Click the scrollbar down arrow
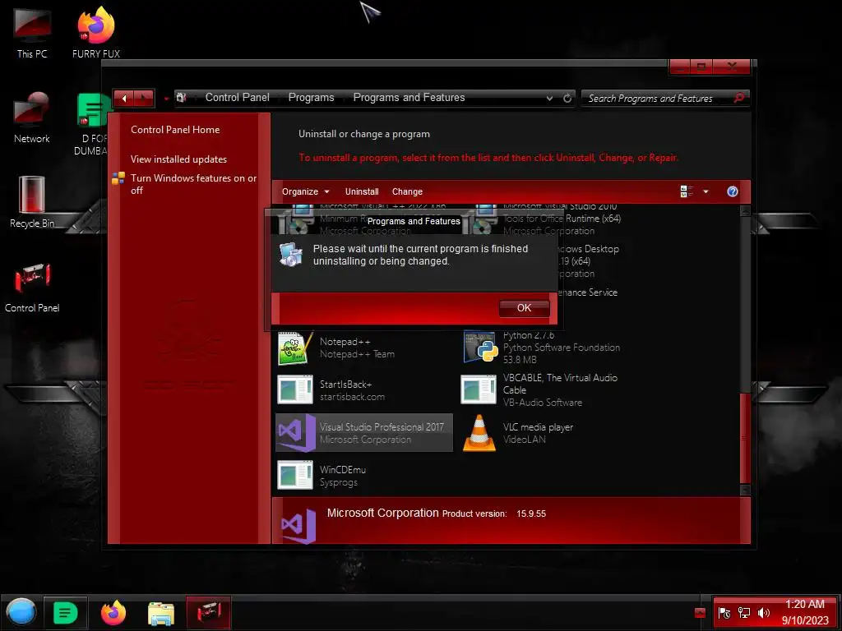This screenshot has height=631, width=842. [x=745, y=490]
